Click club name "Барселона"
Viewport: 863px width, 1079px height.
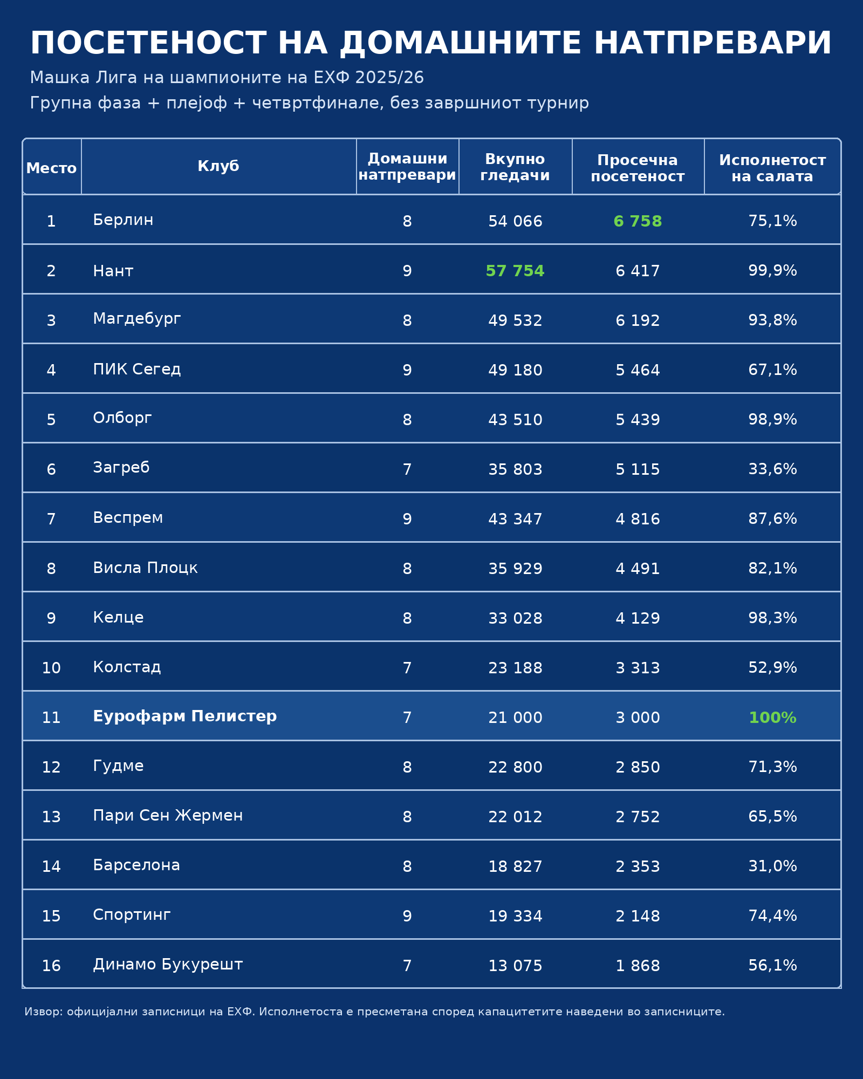pyautogui.click(x=136, y=865)
